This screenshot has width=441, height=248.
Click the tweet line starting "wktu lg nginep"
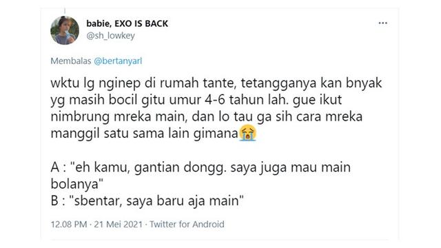(x=216, y=83)
